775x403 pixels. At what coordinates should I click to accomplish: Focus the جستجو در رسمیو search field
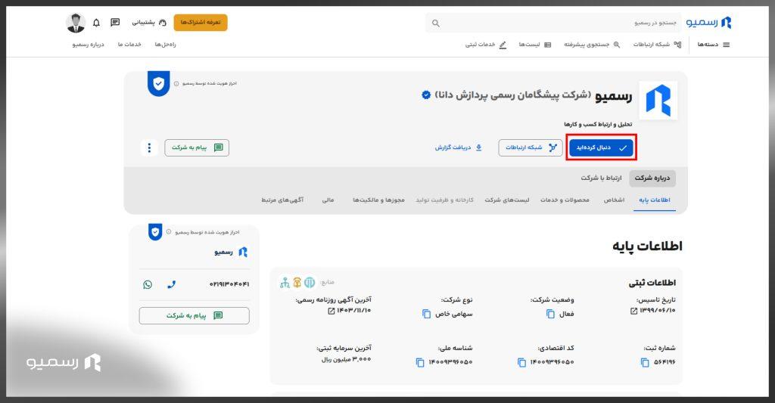click(x=553, y=23)
